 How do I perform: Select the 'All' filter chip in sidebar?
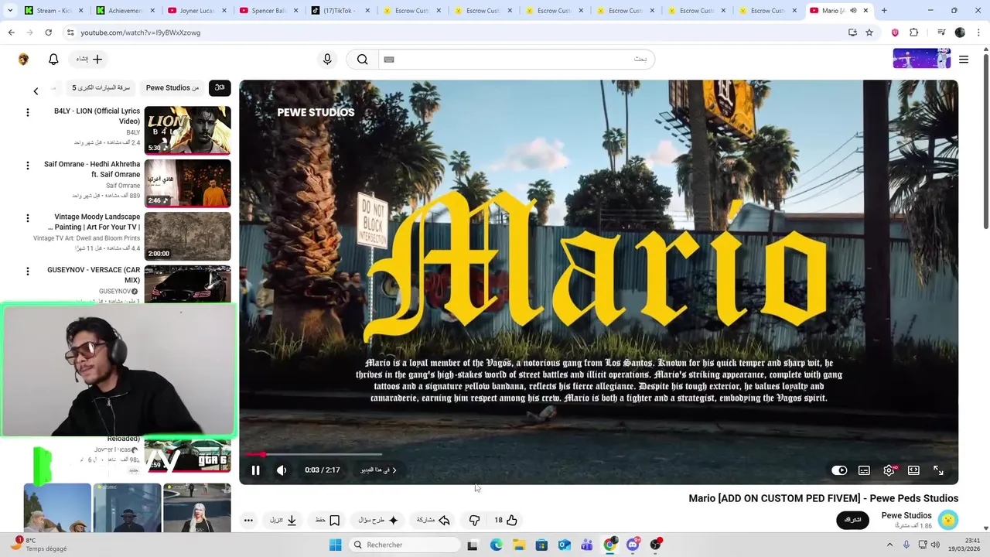point(220,87)
